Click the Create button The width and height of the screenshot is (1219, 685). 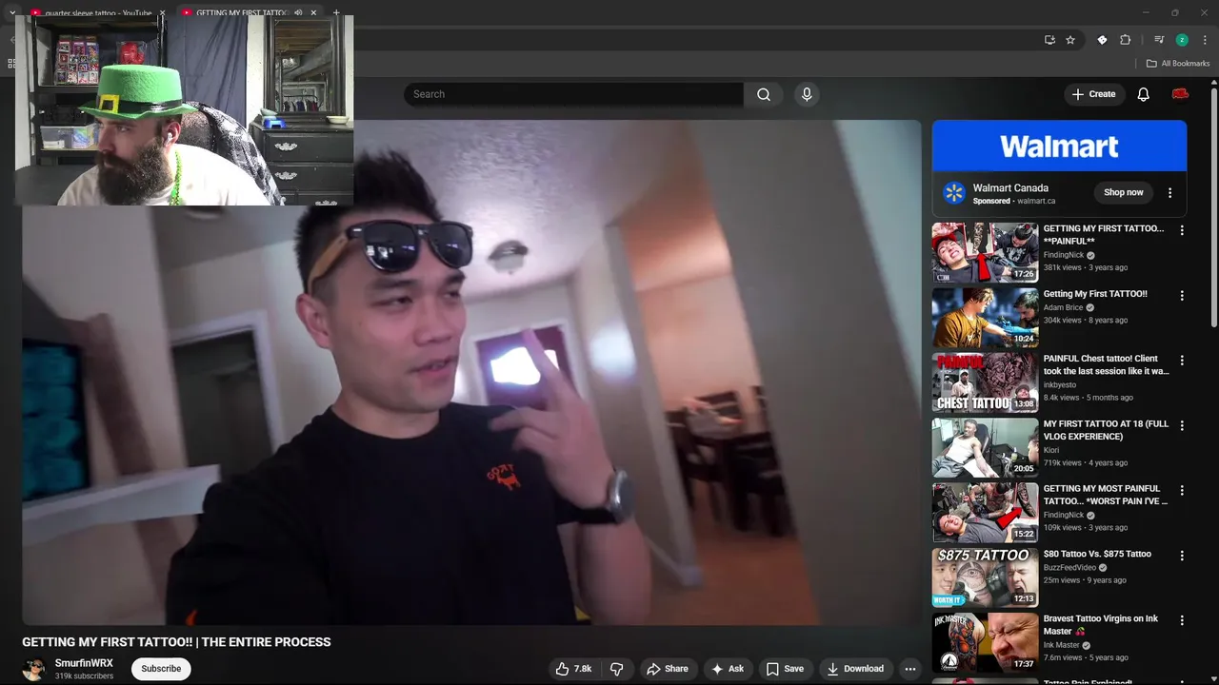coord(1093,94)
